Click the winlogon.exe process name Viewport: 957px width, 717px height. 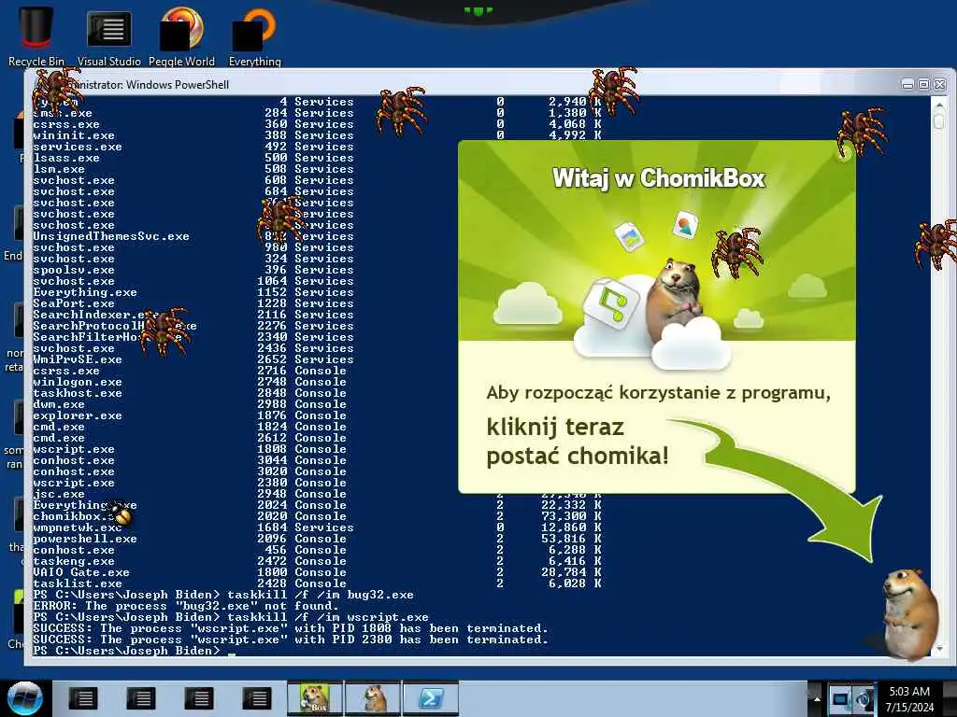(x=78, y=382)
